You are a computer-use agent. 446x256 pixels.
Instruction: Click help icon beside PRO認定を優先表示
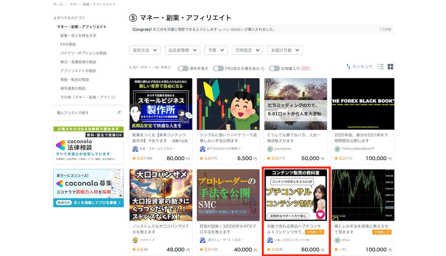(262, 69)
